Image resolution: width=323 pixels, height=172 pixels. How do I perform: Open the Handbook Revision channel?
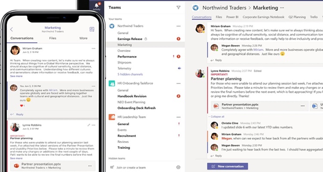133,96
